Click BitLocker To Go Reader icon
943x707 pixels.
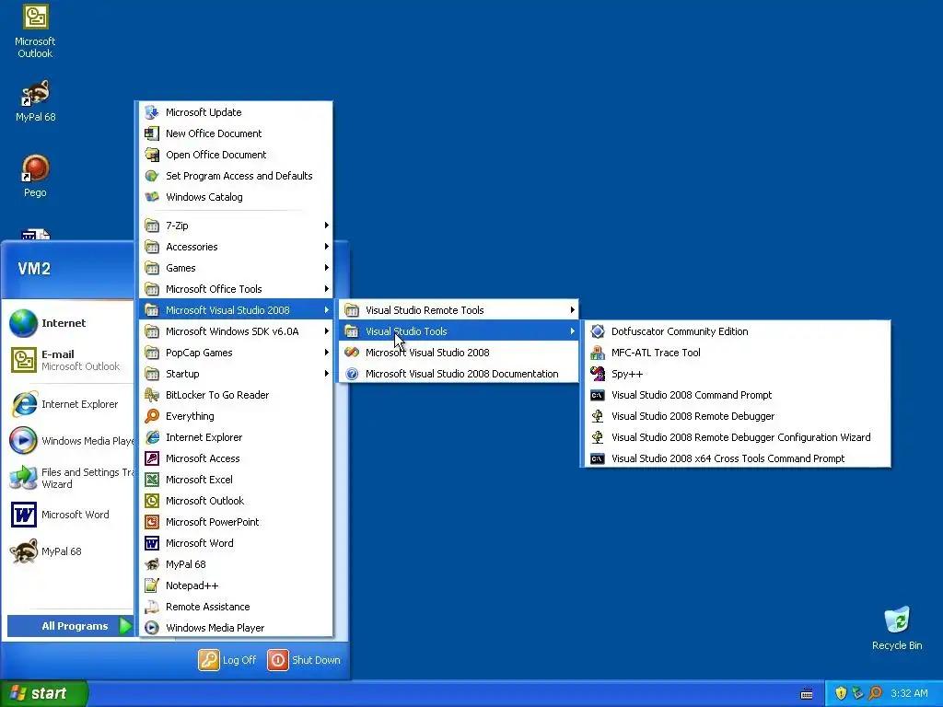(x=152, y=395)
